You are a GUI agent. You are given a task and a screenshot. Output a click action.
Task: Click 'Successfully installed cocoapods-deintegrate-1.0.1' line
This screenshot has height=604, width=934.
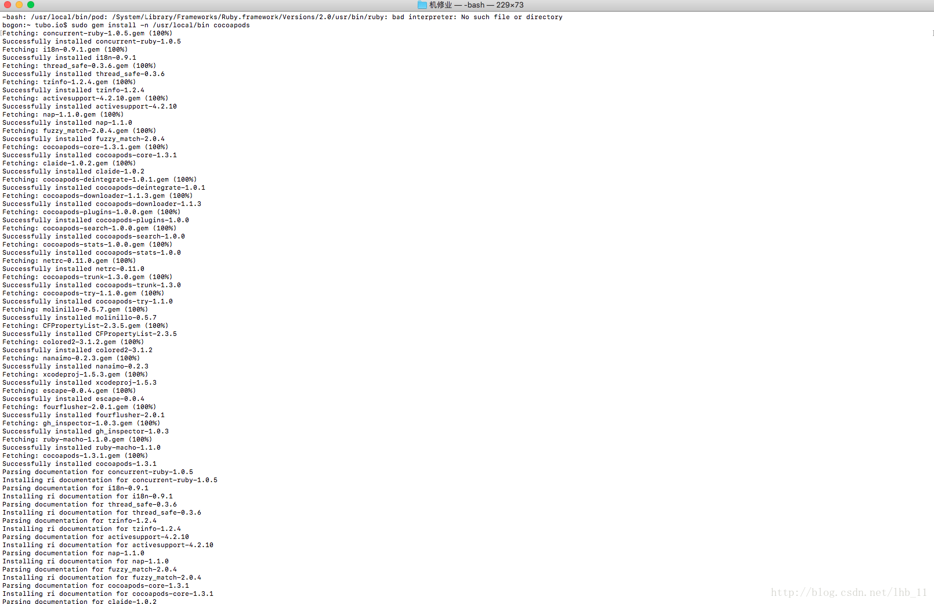(x=104, y=187)
